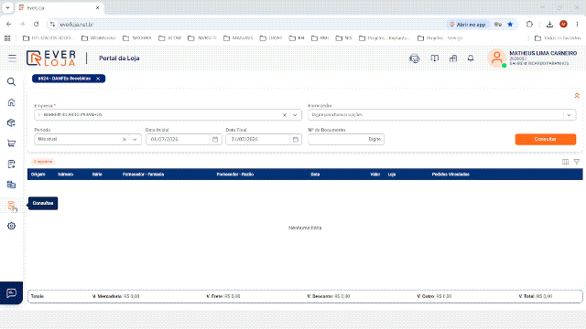
Task: Sort by the Valor column header
Action: [374, 175]
